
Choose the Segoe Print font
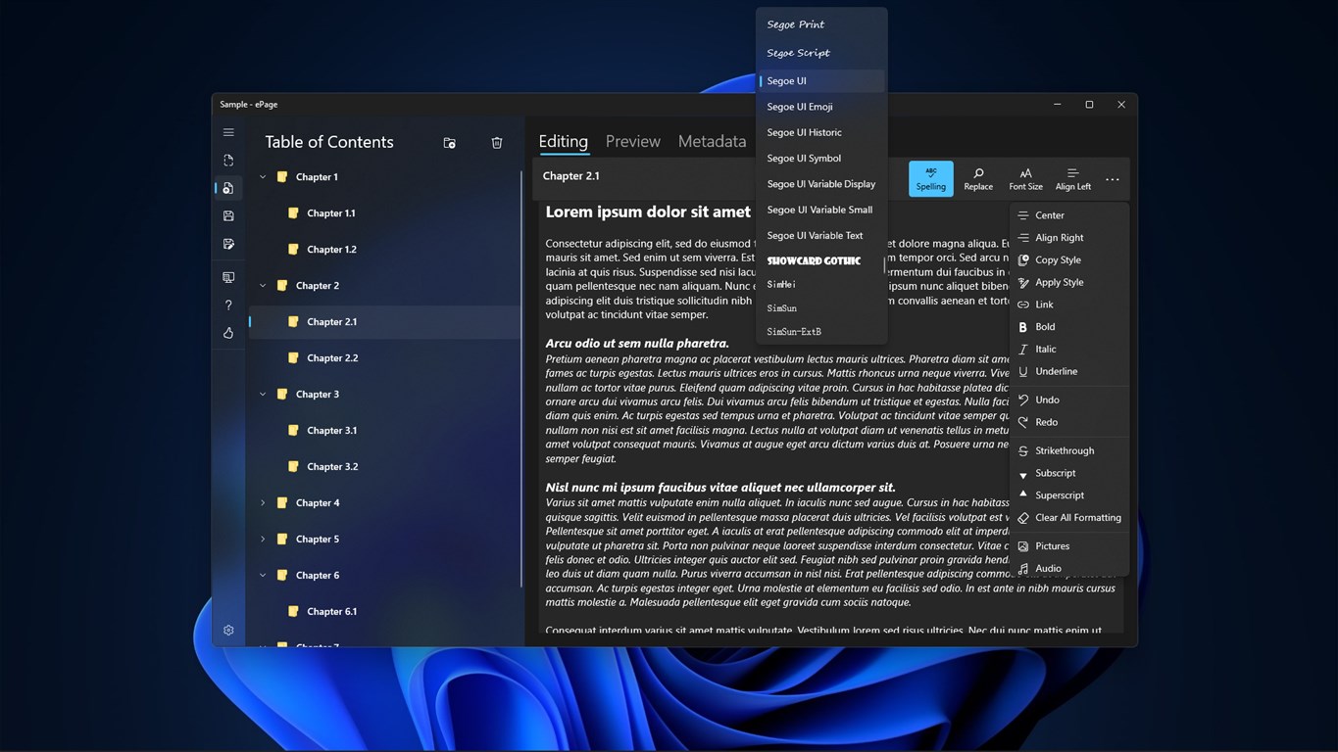point(821,24)
